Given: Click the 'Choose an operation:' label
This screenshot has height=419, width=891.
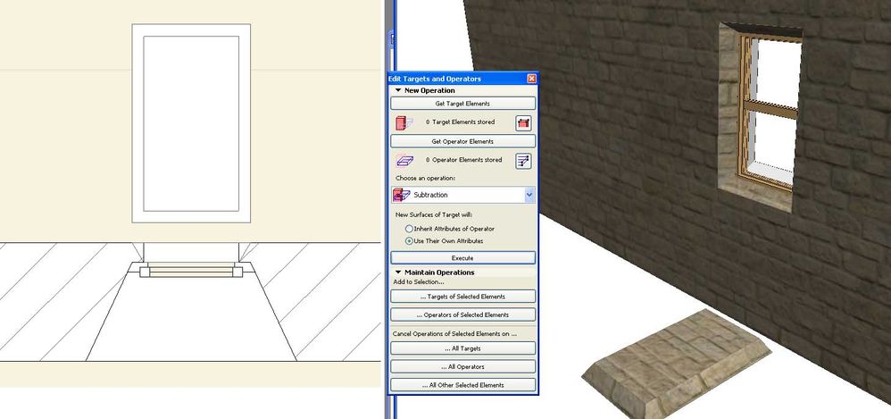Looking at the screenshot, I should pos(426,179).
